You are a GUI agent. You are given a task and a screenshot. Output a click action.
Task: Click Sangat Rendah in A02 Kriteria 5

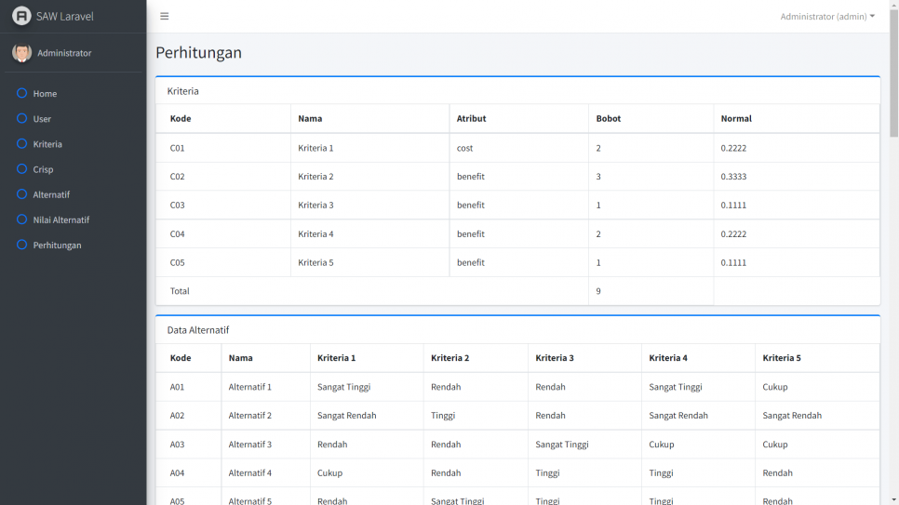click(792, 416)
